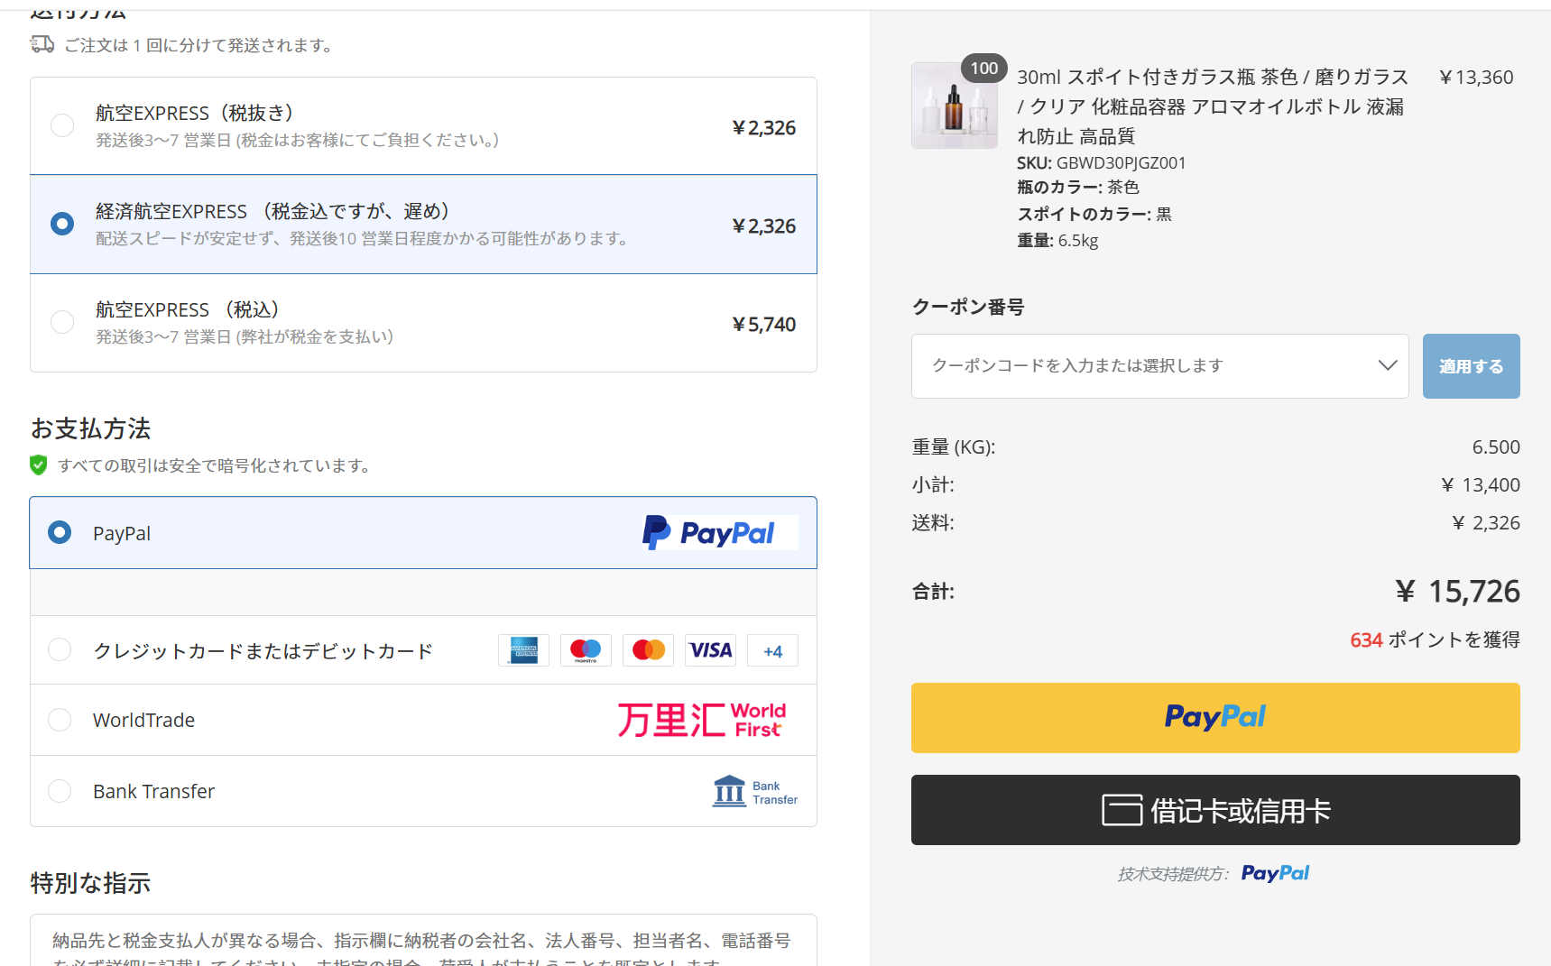Image resolution: width=1551 pixels, height=966 pixels.
Task: Pay with the yellow PayPal button
Action: 1215,718
